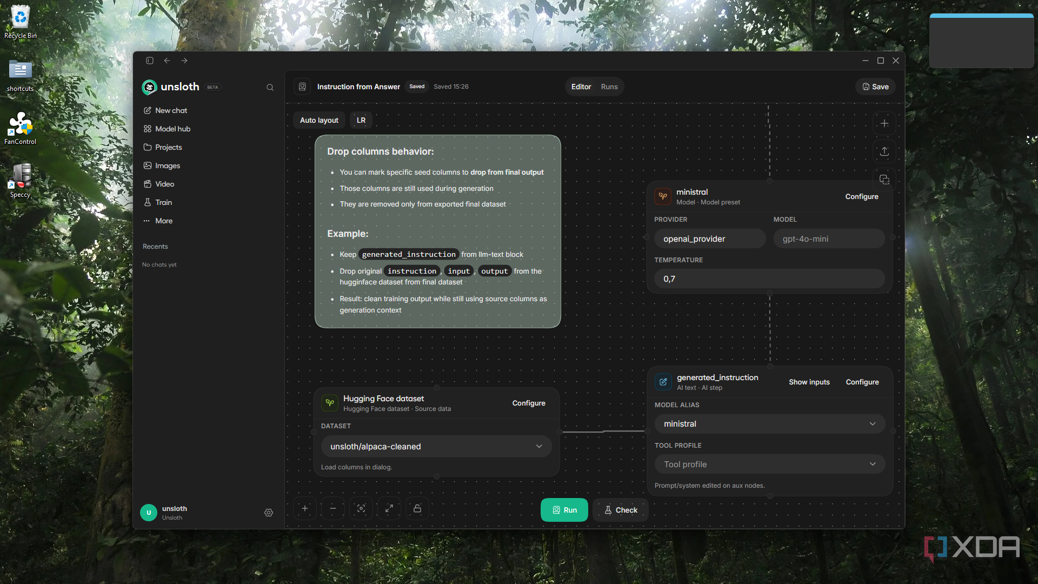The height and width of the screenshot is (584, 1038).
Task: Click the Check button
Action: pos(621,510)
